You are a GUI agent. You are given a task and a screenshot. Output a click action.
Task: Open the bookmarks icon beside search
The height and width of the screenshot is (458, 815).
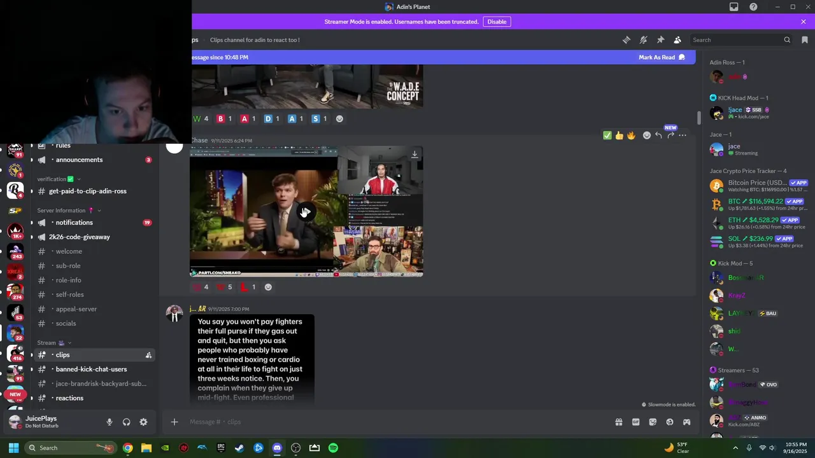click(x=805, y=40)
